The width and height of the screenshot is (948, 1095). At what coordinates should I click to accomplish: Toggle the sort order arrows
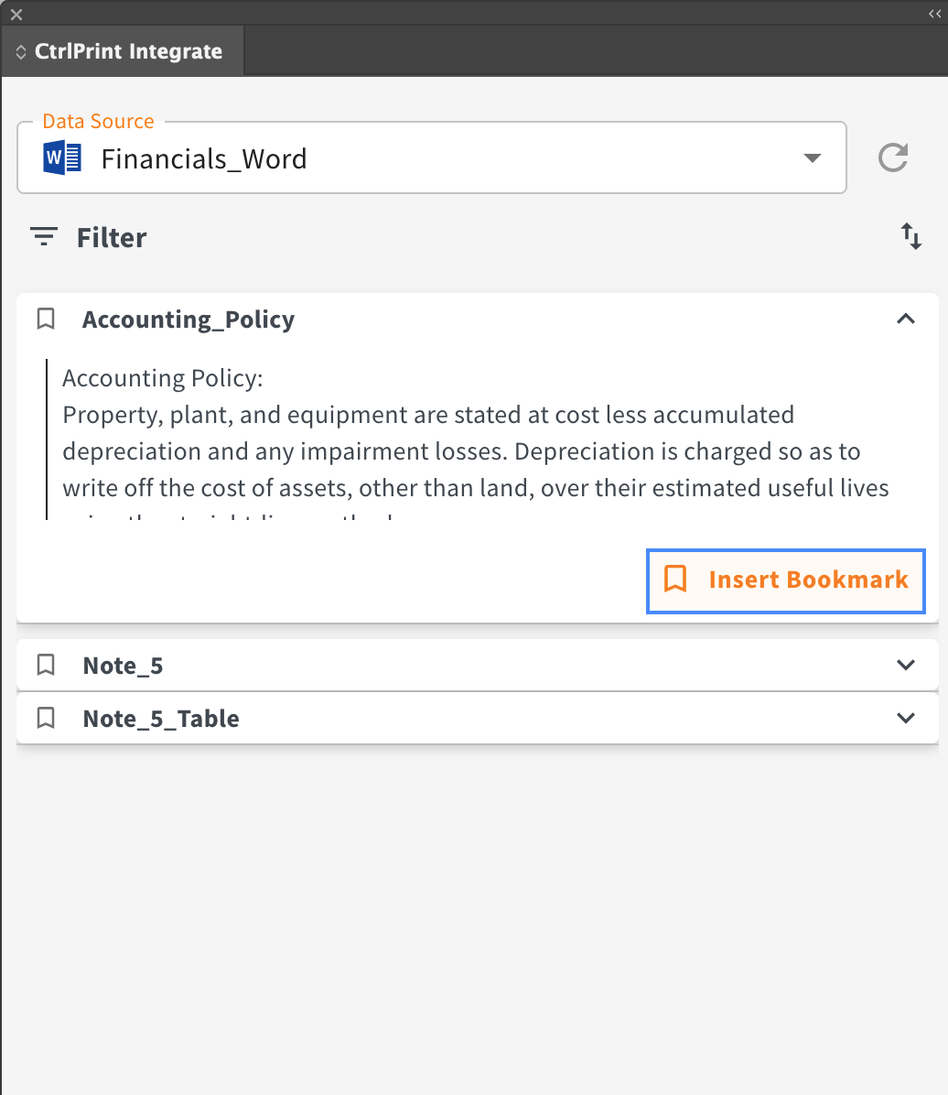[911, 236]
